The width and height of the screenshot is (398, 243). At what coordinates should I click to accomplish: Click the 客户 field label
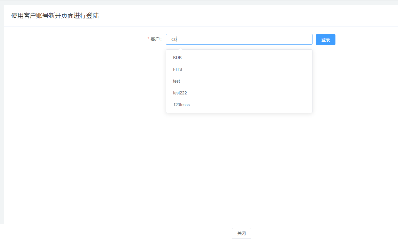tap(155, 39)
